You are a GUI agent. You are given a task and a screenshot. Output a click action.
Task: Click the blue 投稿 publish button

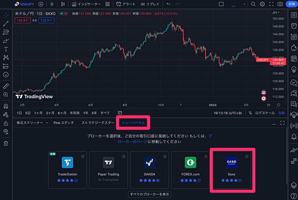click(x=292, y=4)
